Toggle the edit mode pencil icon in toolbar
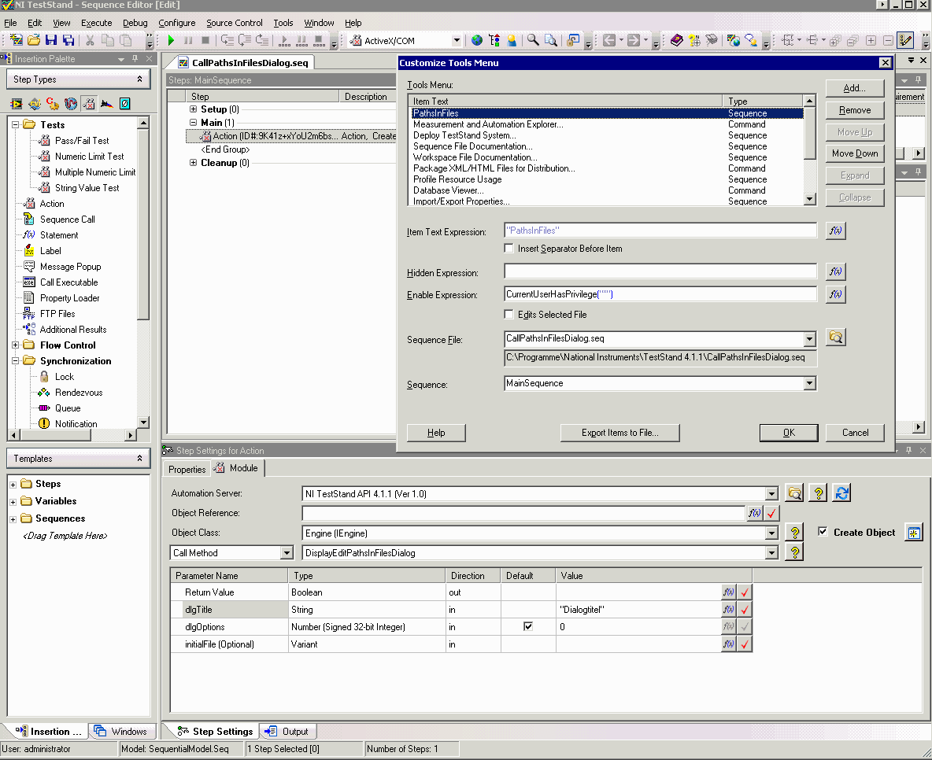932x760 pixels. pyautogui.click(x=906, y=40)
